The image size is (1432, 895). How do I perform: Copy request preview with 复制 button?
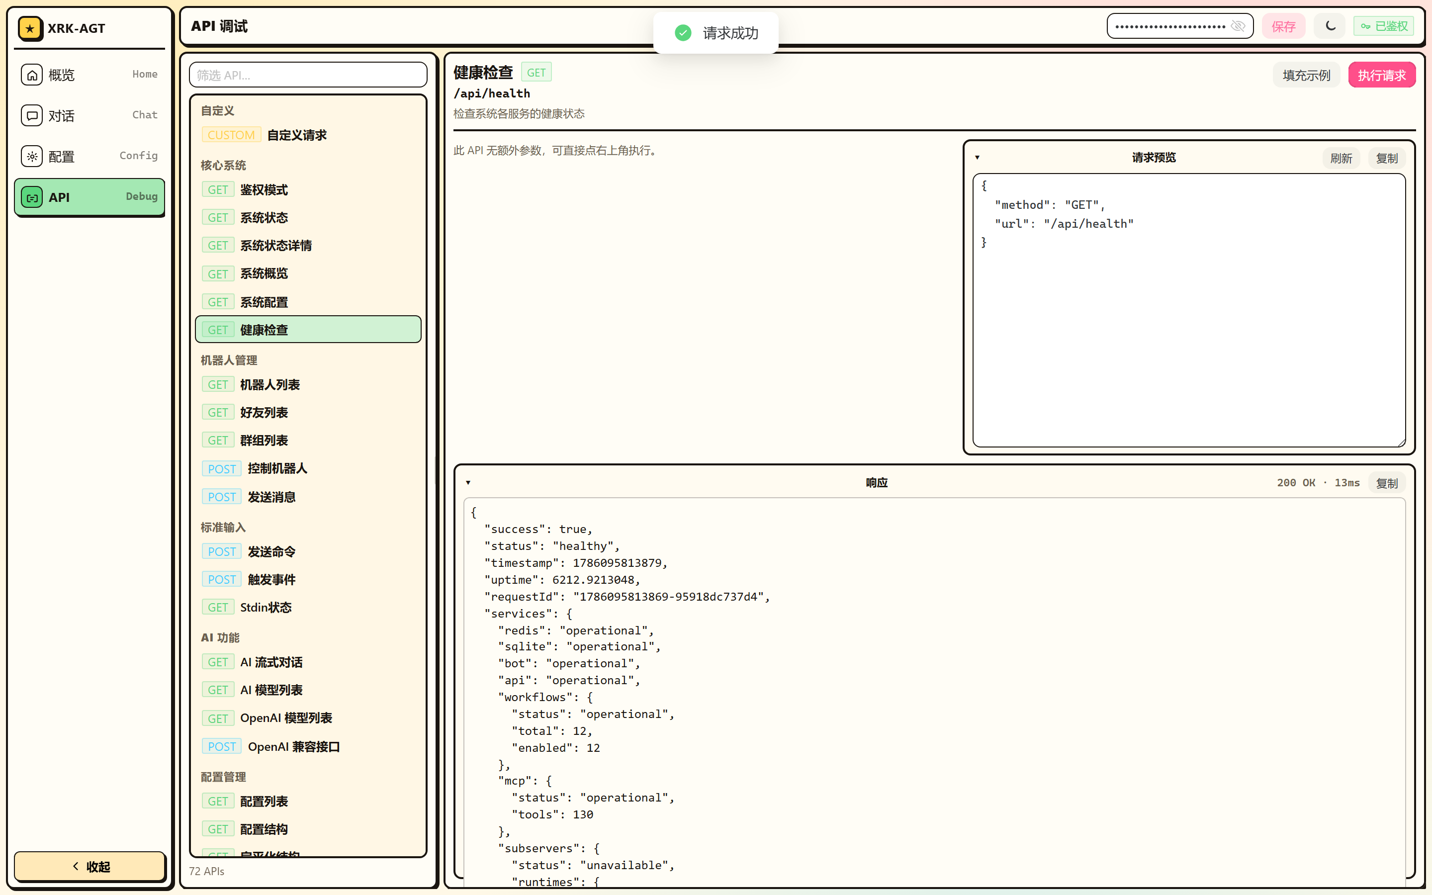click(1386, 158)
